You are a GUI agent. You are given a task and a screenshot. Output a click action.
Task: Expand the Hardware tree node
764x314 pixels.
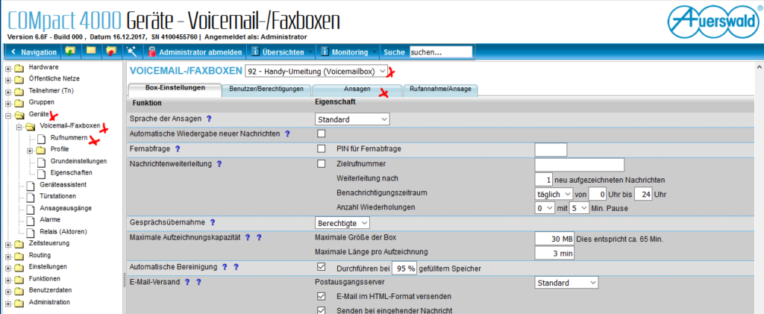coord(8,68)
